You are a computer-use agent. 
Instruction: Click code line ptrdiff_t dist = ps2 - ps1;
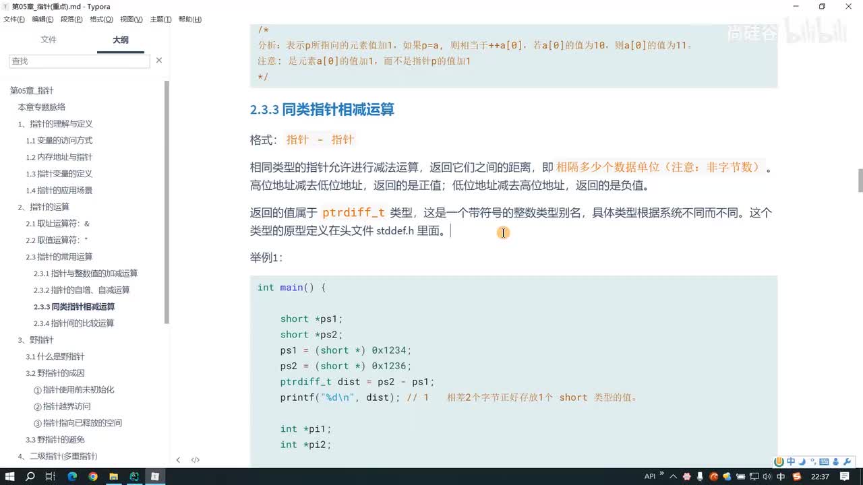(x=357, y=382)
